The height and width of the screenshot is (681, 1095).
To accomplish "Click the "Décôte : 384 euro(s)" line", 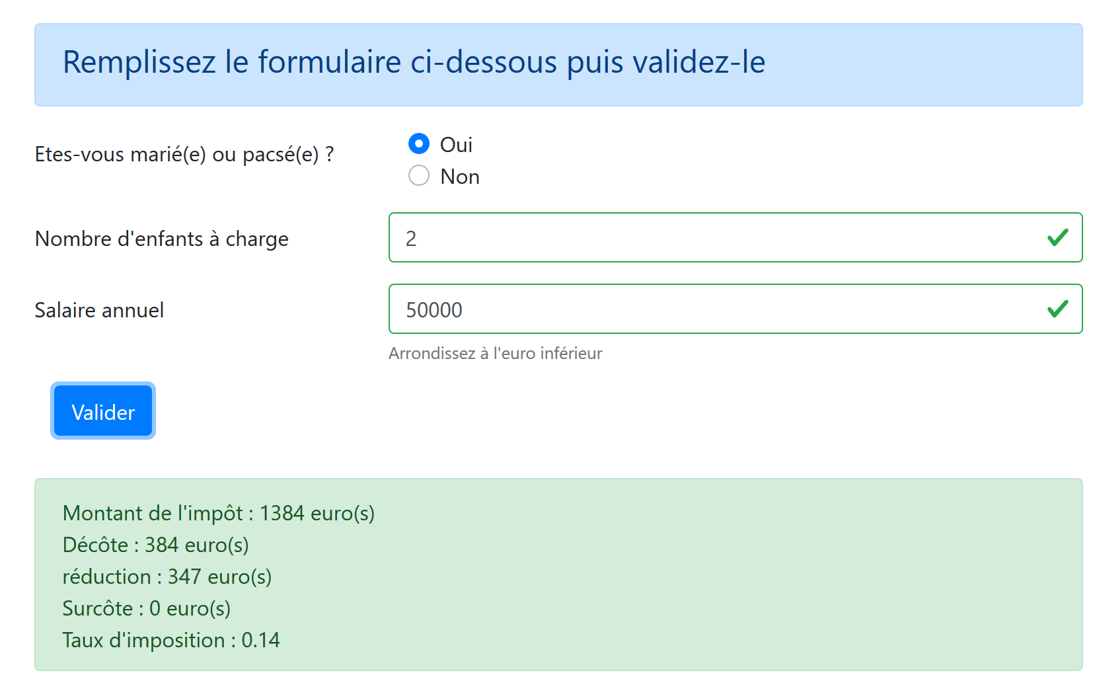I will [x=155, y=545].
